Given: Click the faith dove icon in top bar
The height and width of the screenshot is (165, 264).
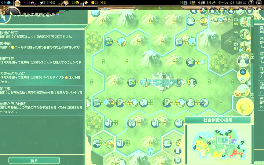Looking at the screenshot, I should 42,3.
